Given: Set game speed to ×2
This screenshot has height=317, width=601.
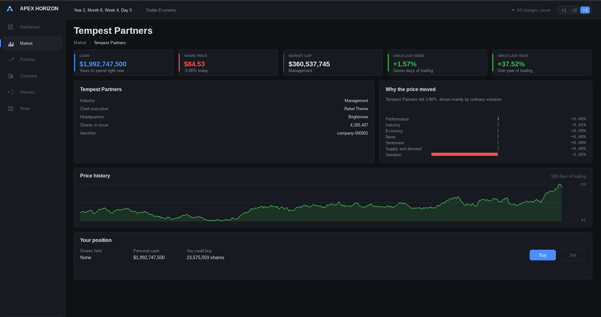Looking at the screenshot, I should click(574, 10).
